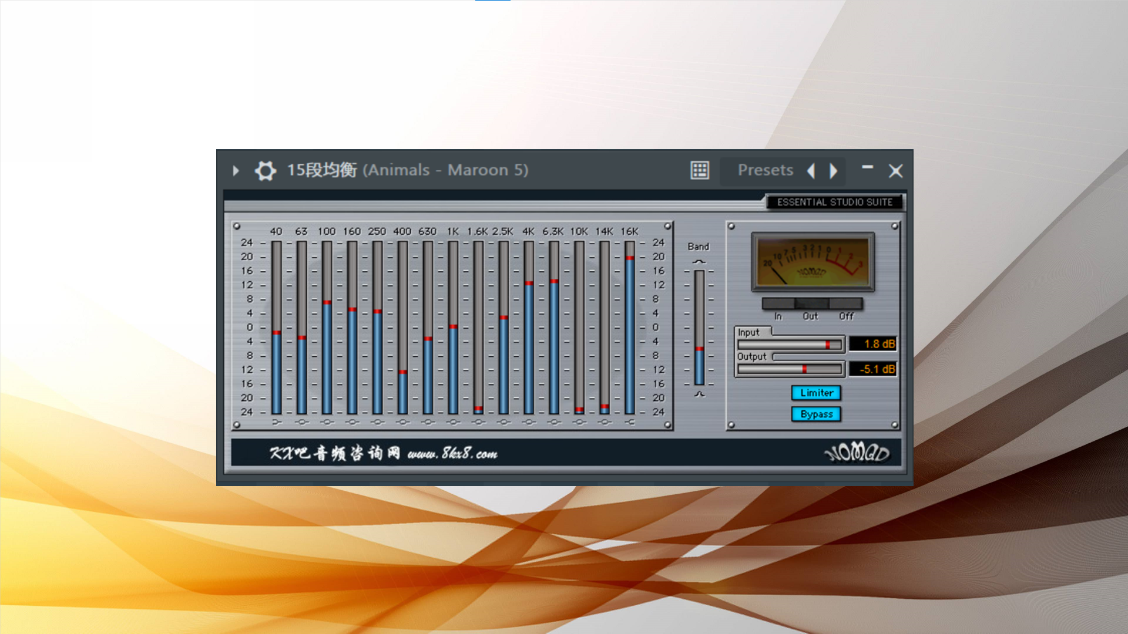Click the filter shape icon under 2.5K band
This screenshot has height=634, width=1128.
(x=504, y=421)
